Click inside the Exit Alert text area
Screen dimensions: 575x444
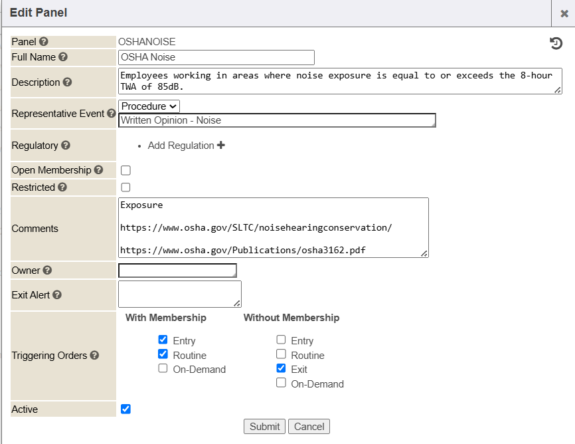[179, 294]
